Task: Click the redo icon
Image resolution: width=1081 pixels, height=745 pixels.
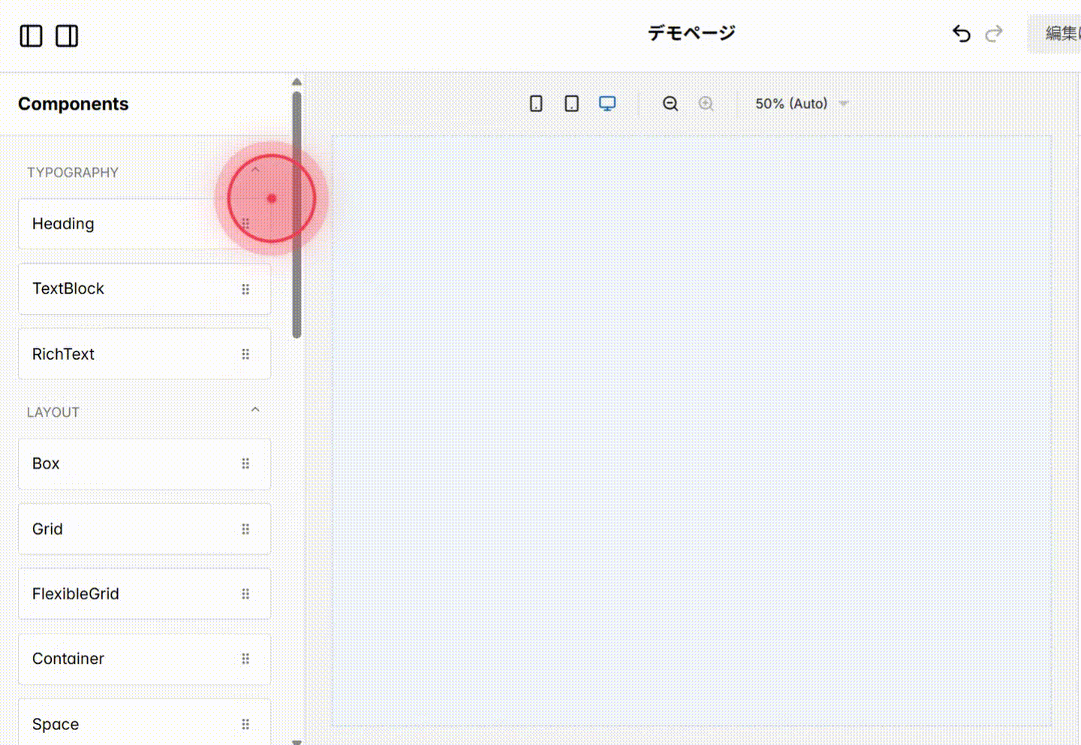Action: [993, 34]
